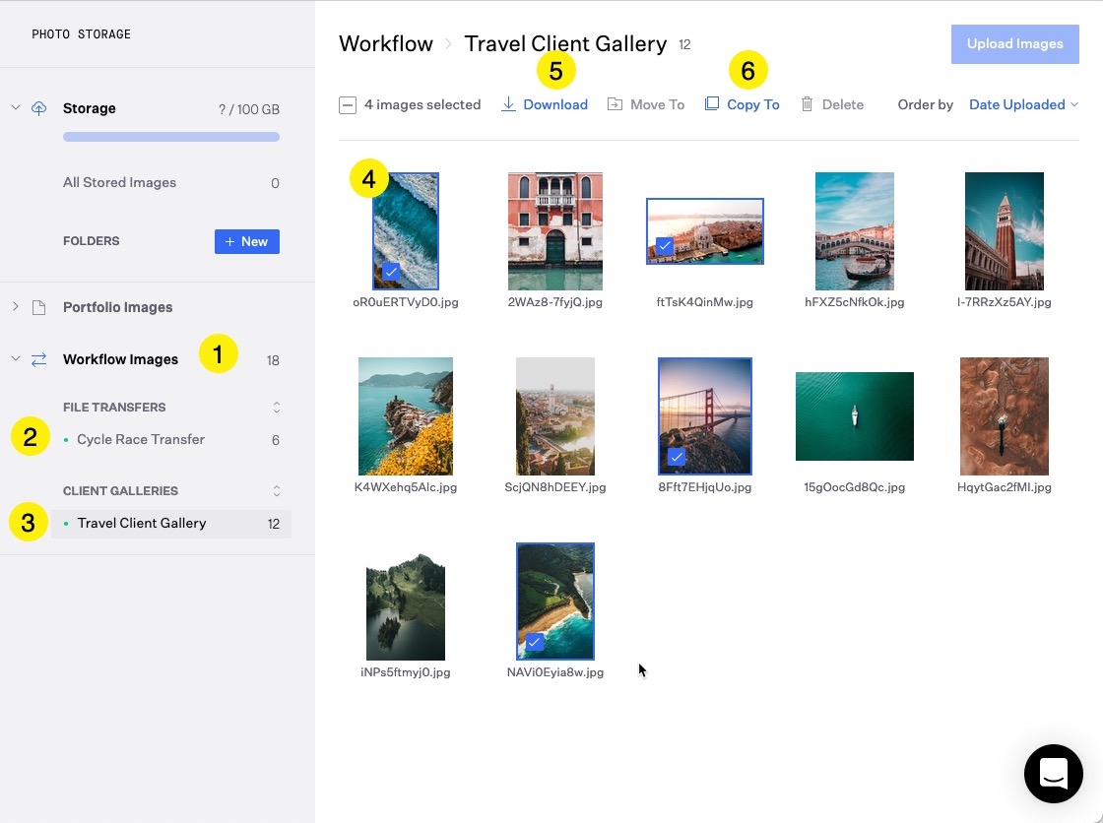The width and height of the screenshot is (1103, 823).
Task: Uncheck the 8Fft7EHjqUo.jpg bridge photo checkbox
Action: [676, 457]
